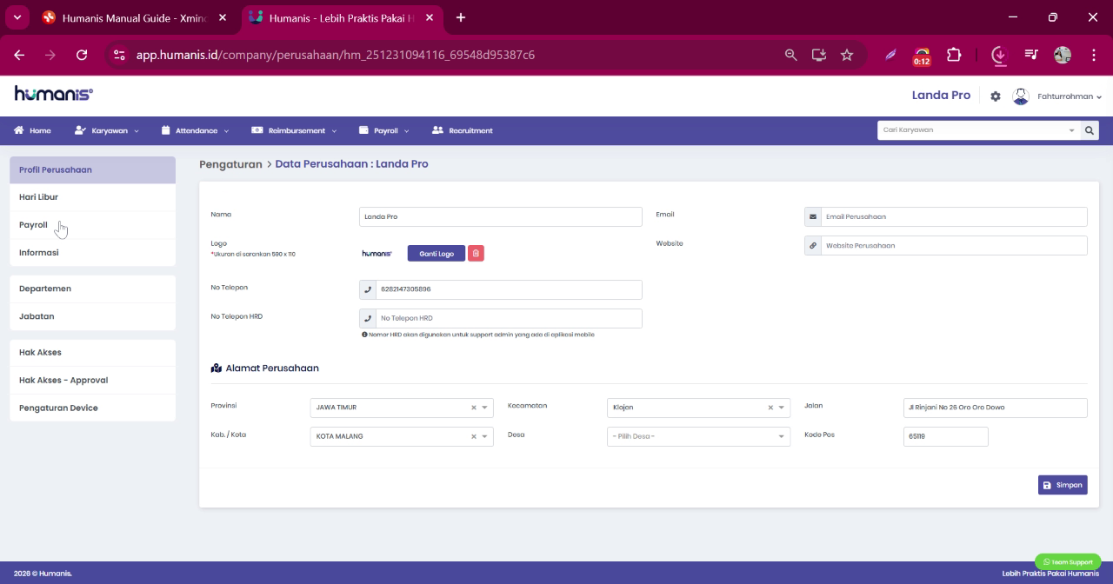Click the employee search magnifier button

pyautogui.click(x=1090, y=130)
